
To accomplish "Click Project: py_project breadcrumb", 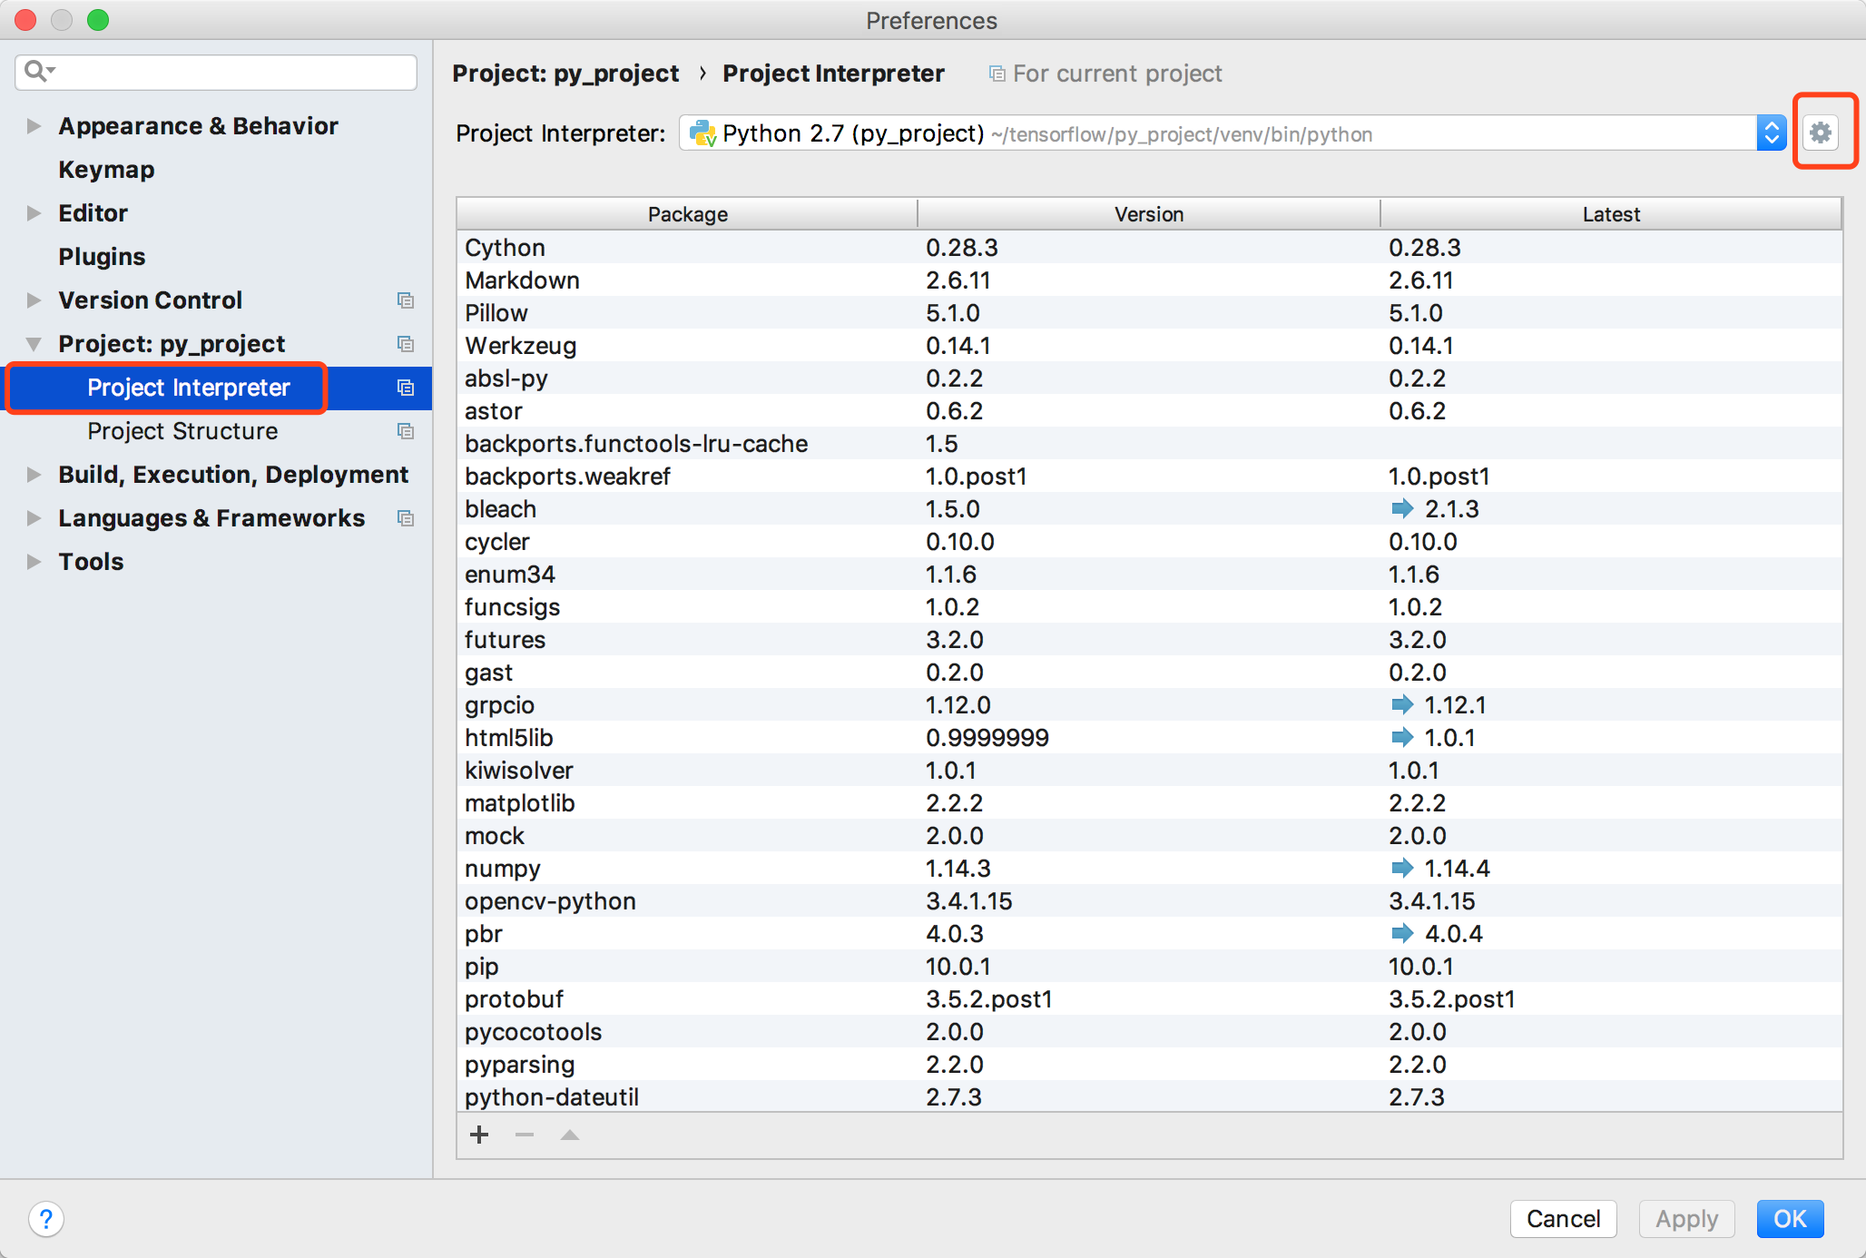I will tap(565, 74).
